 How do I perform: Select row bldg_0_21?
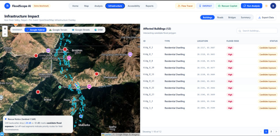click(210, 88)
